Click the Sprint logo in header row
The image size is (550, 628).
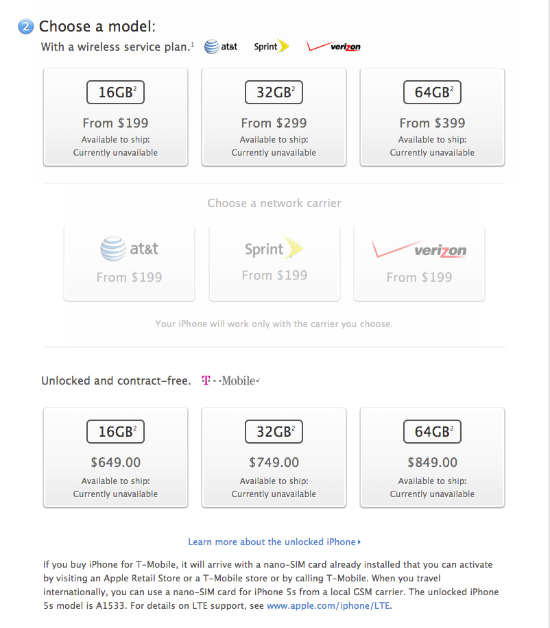coord(272,47)
